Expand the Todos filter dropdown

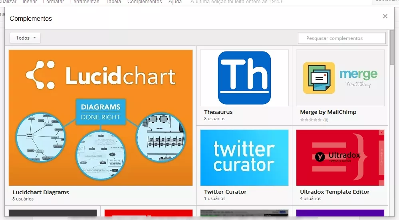(25, 38)
